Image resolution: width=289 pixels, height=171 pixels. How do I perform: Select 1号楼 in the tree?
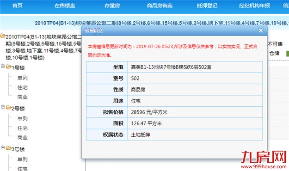[x=18, y=67]
